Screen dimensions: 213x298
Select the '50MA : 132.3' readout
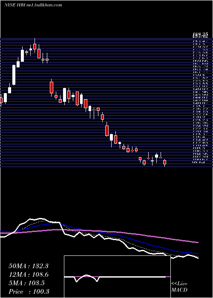[x=29, y=266]
